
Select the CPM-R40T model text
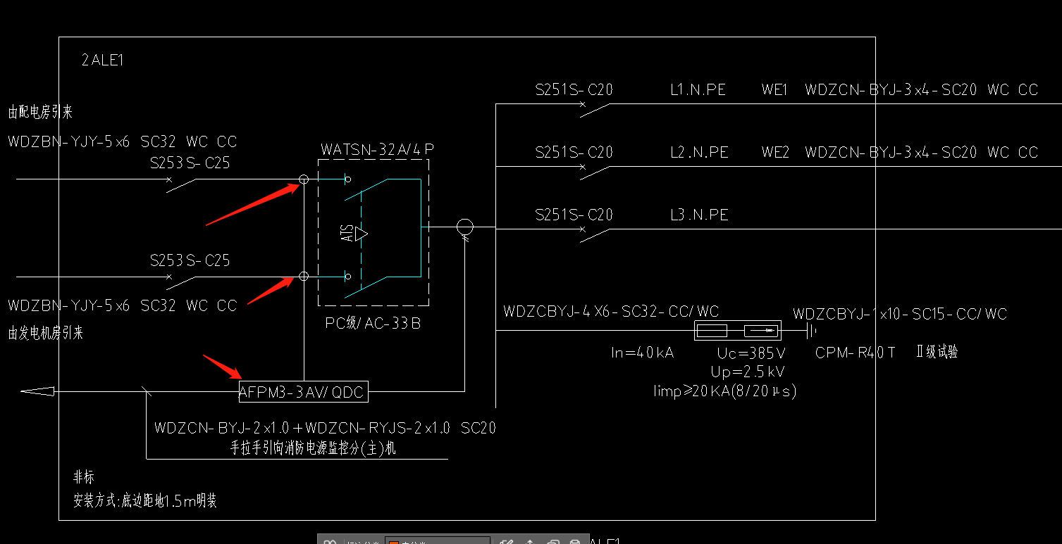(x=855, y=353)
